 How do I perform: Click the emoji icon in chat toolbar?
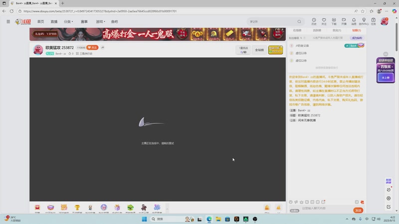(x=291, y=202)
